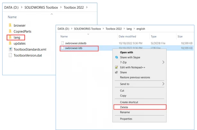Image resolution: width=197 pixels, height=130 pixels.
Task: Choose Rename from the context menu
Action: click(x=125, y=112)
